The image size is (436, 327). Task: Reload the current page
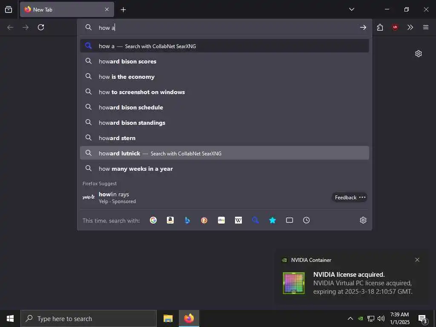tap(41, 27)
